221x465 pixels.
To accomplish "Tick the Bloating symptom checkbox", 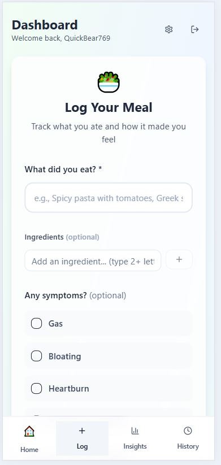I will click(37, 356).
